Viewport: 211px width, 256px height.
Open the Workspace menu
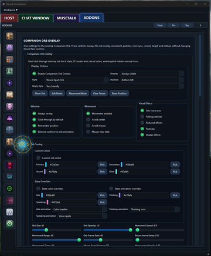(11, 10)
